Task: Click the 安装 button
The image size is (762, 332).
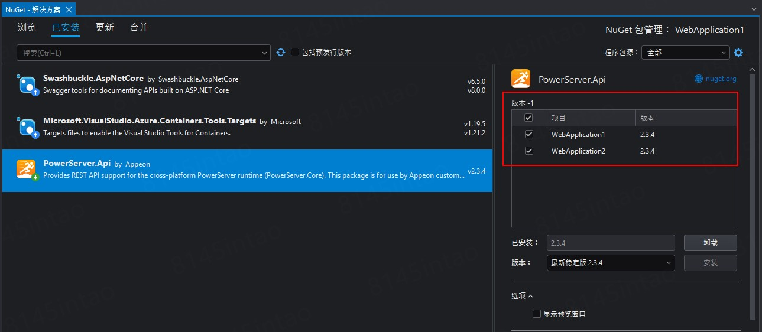Action: [x=711, y=263]
